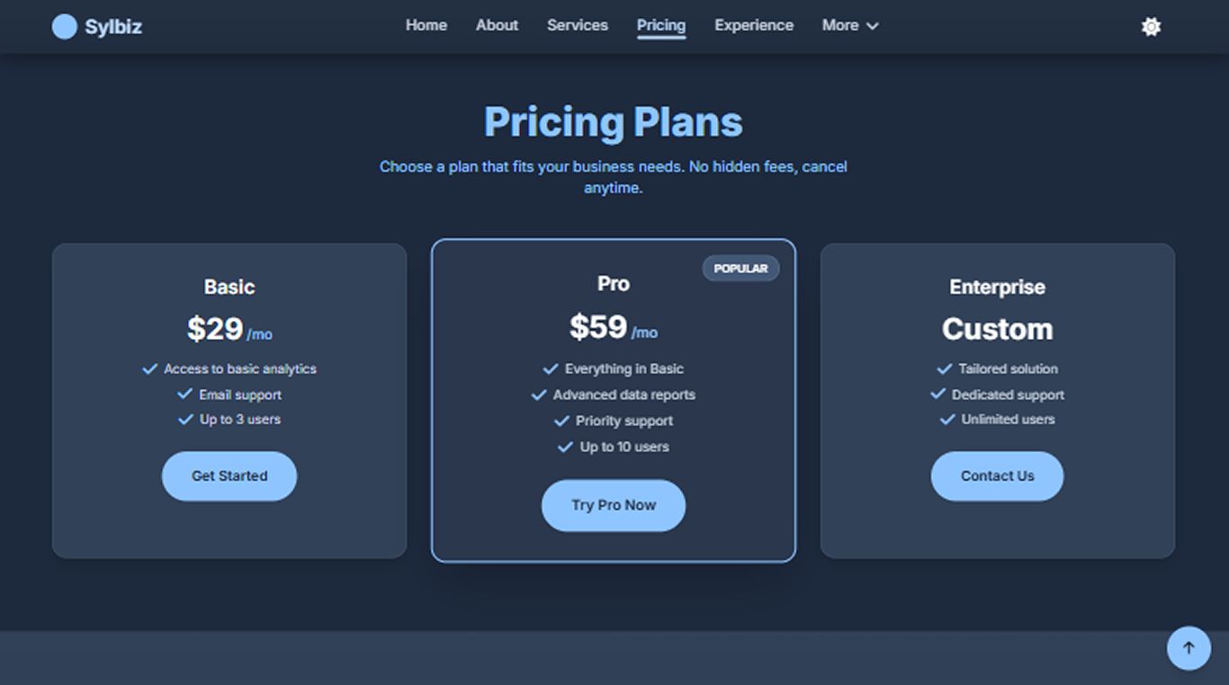Viewport: 1229px width, 685px height.
Task: Click the Sylbiz brand name text
Action: pos(113,27)
